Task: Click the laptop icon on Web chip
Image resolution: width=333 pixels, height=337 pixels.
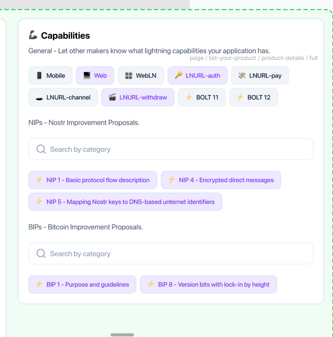Action: [x=86, y=75]
